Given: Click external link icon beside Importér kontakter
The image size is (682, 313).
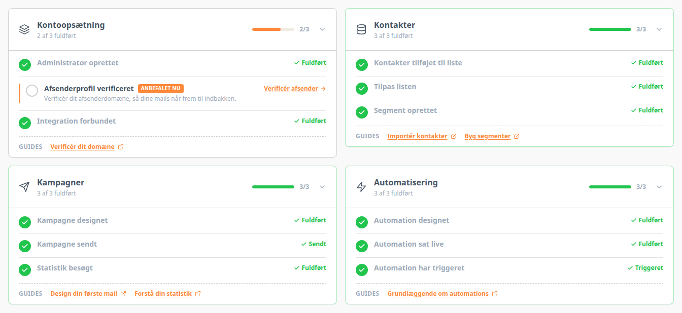Looking at the screenshot, I should tap(454, 136).
